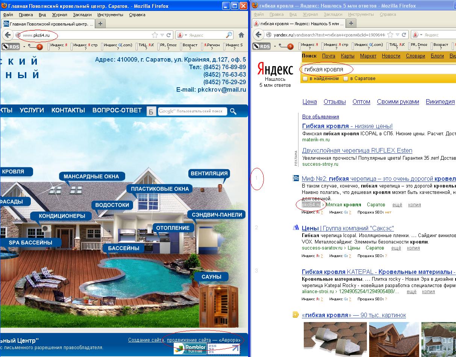Image resolution: width=456 pixels, height=357 pixels.
Task: Follow the "Своими руками" refinement link
Action: 398,102
